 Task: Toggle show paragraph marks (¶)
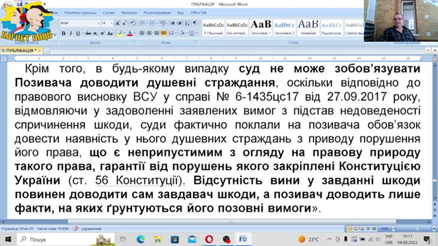(195, 23)
